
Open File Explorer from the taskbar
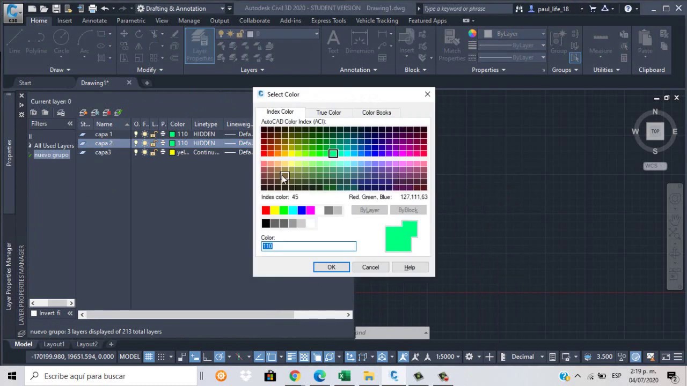[x=369, y=376]
